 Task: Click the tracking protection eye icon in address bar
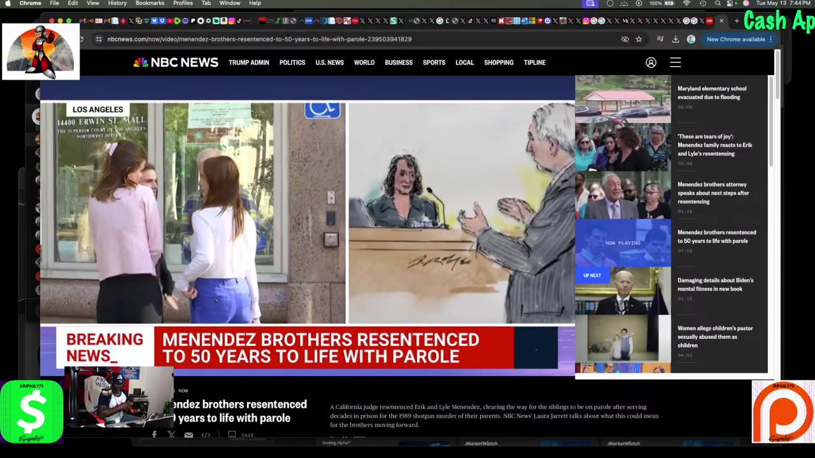click(x=625, y=39)
